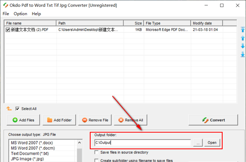Maximize the Okdo converter window
Image resolution: width=246 pixels, height=162 pixels.
click(x=222, y=5)
